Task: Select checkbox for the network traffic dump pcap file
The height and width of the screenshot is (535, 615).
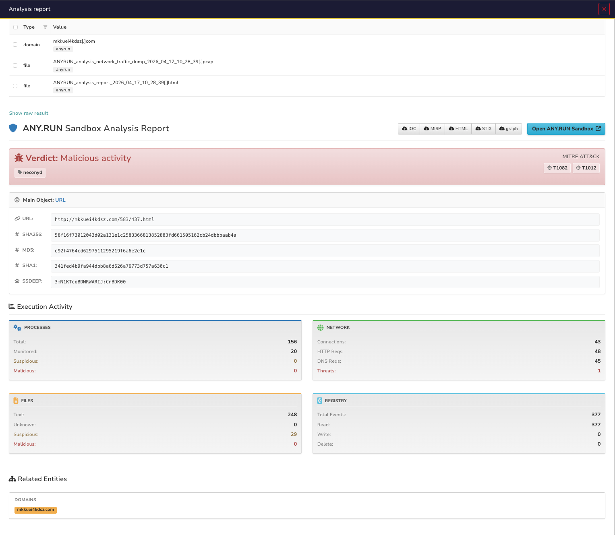Action: coord(15,65)
